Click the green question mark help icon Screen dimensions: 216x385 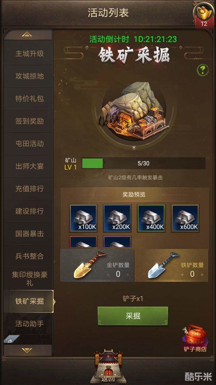203,71
